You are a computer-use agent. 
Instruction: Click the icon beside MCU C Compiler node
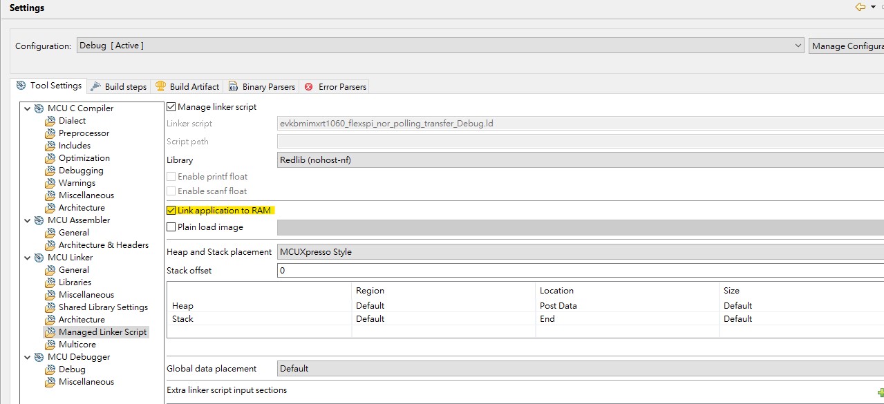[x=39, y=108]
